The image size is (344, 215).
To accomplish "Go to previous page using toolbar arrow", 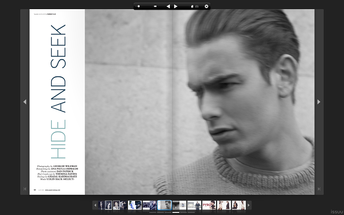I will [168, 7].
